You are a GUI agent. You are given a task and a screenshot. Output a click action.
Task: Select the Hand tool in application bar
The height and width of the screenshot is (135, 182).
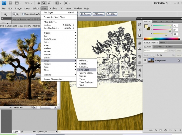(x=39, y=3)
